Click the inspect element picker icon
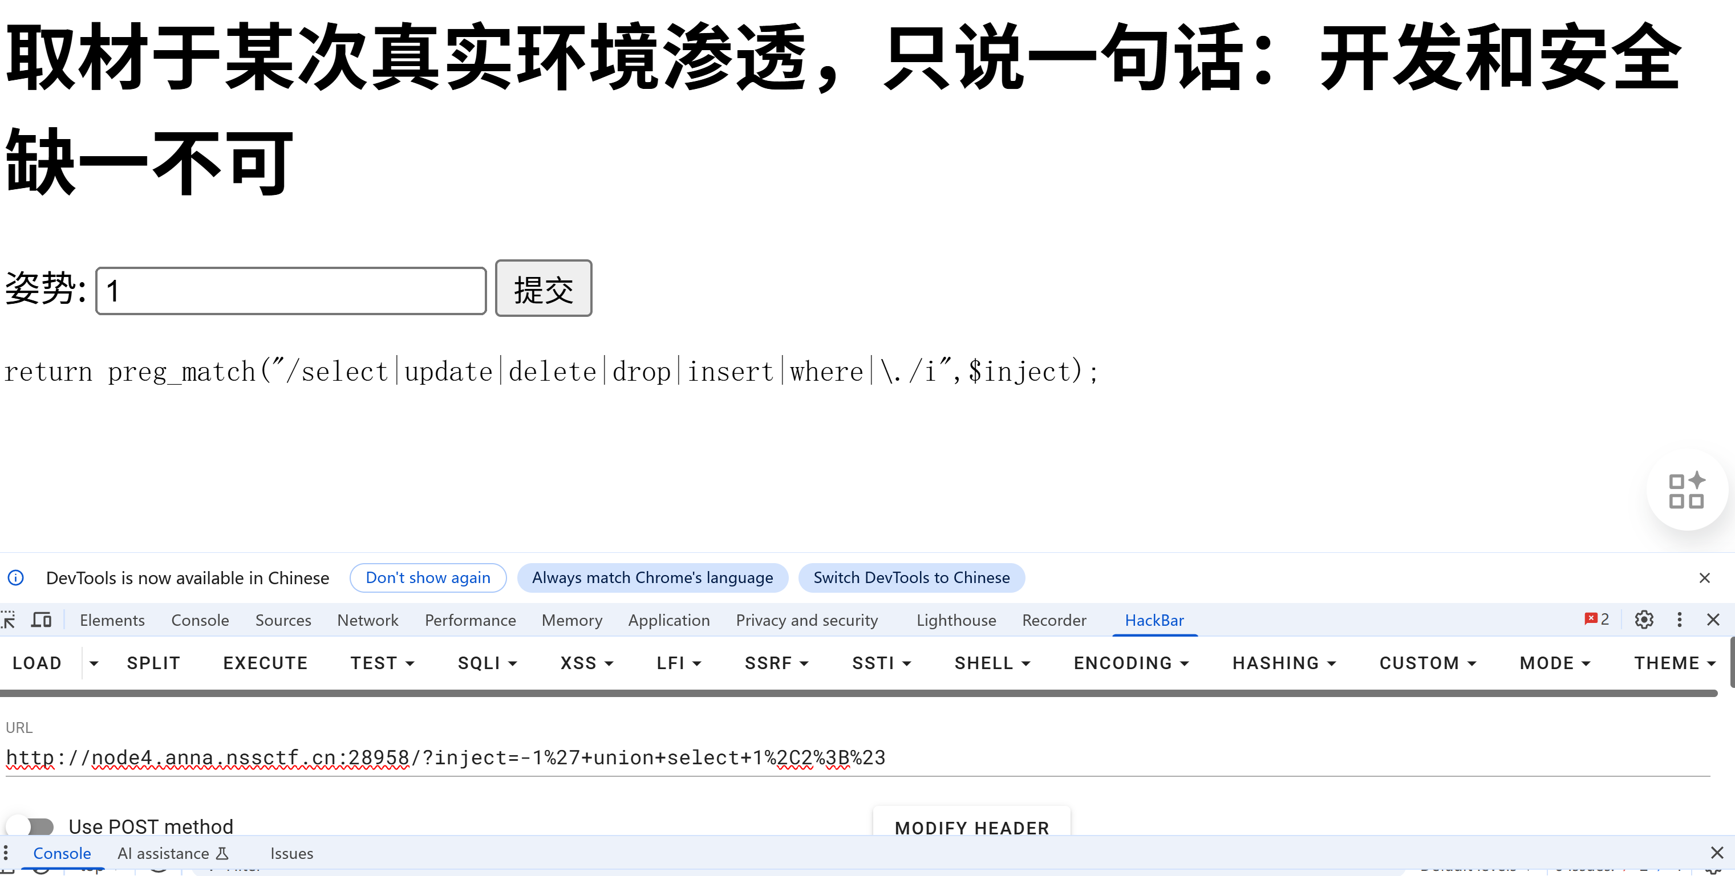Viewport: 1735px width, 876px height. (x=8, y=620)
